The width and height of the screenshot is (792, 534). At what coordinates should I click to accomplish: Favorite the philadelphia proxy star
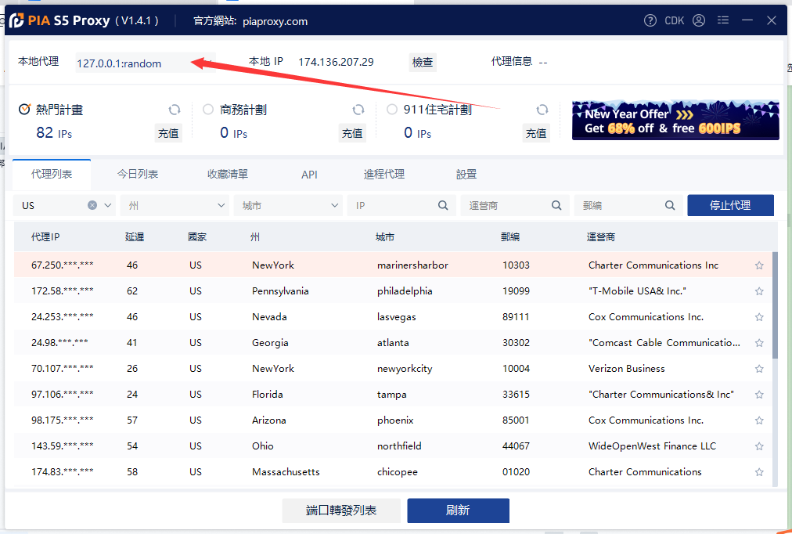pos(758,291)
